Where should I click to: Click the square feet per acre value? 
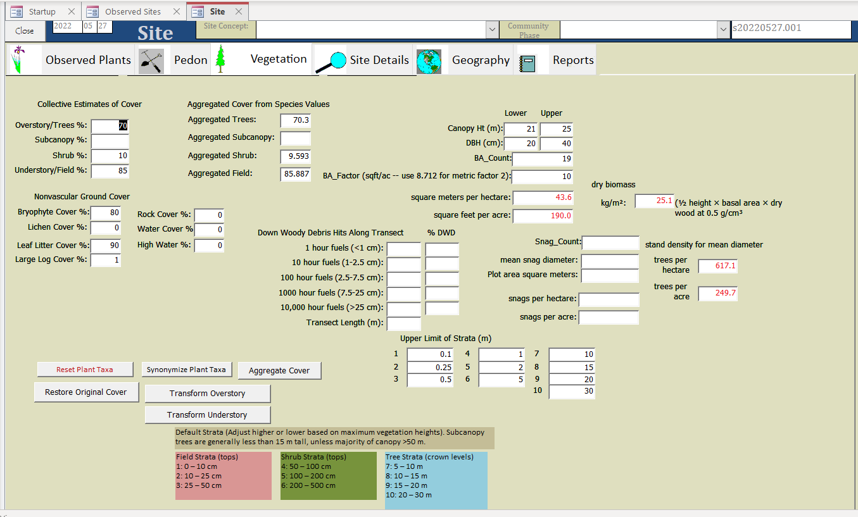click(543, 216)
